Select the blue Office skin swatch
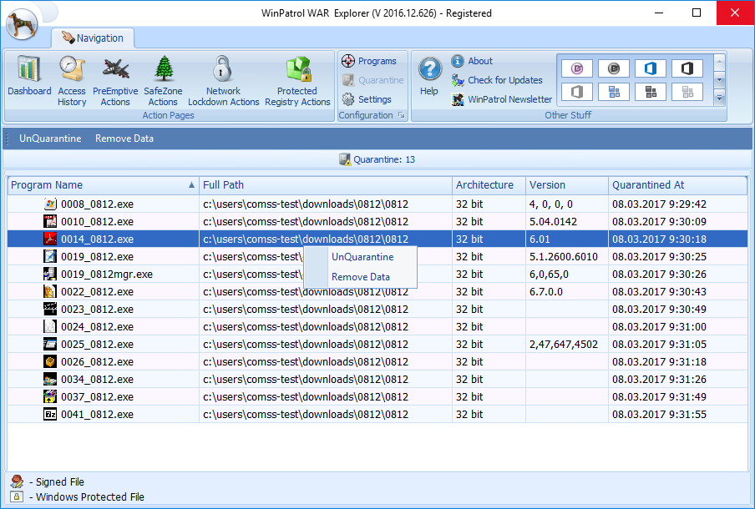The height and width of the screenshot is (509, 755). coord(650,68)
